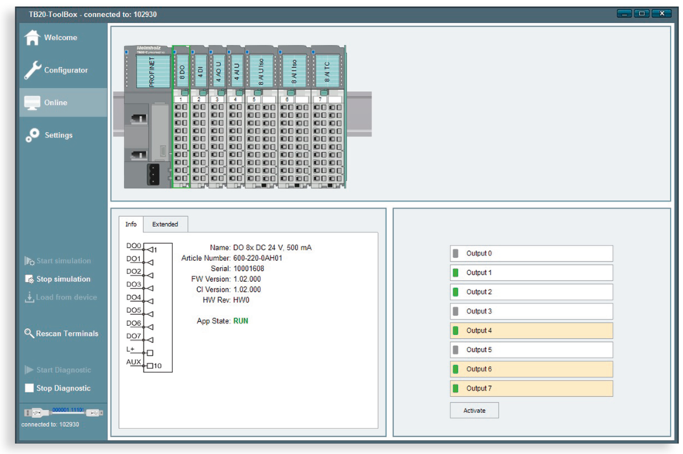
Task: Click the DO0 pin in the diagram
Action: 134,246
